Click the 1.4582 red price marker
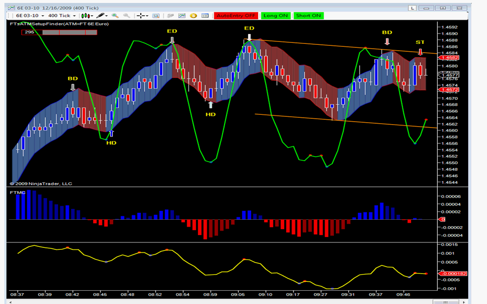Screen dimensions: 487x304 tap(450, 58)
